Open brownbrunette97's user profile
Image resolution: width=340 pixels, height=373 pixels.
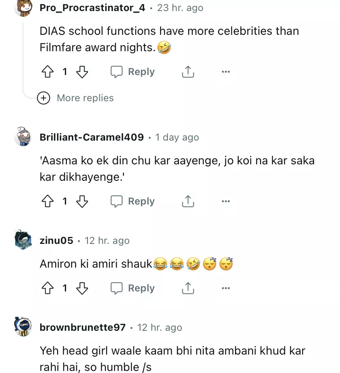pyautogui.click(x=83, y=328)
